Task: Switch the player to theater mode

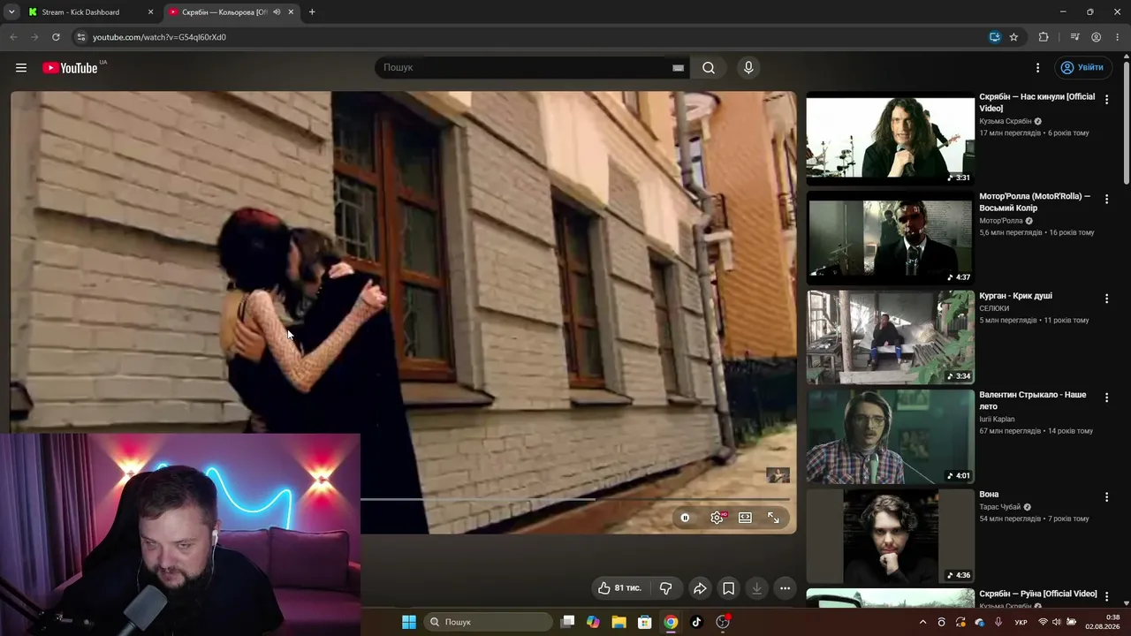Action: [745, 518]
